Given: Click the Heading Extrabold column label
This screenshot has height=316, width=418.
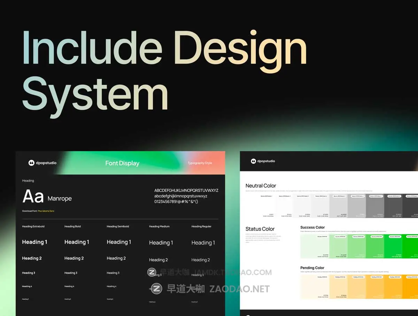Looking at the screenshot, I should (33, 226).
